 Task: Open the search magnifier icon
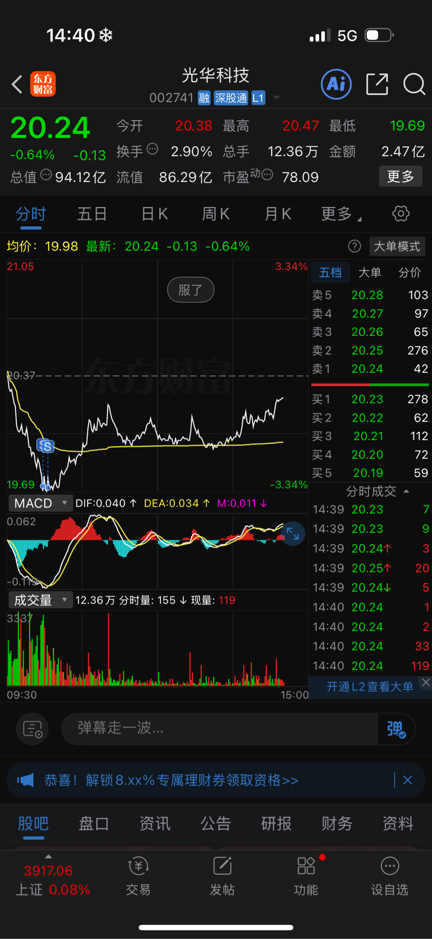coord(414,84)
